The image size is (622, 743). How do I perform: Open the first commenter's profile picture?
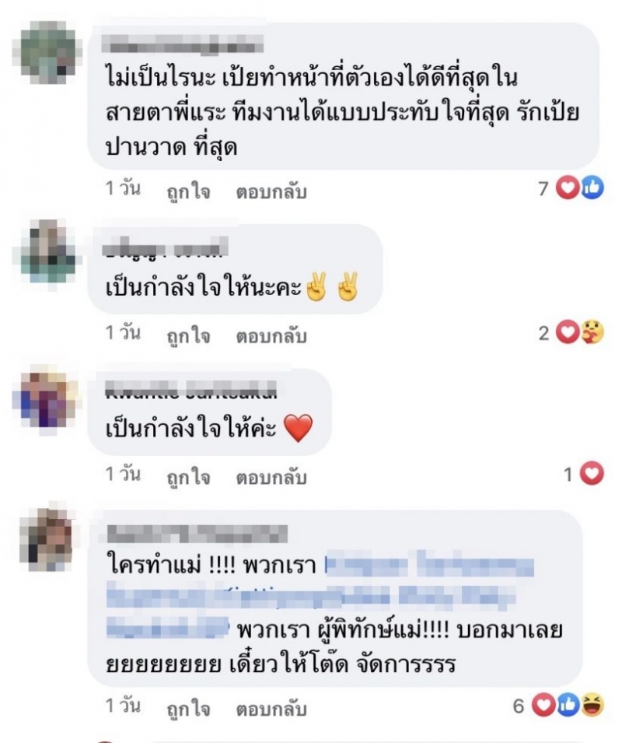[x=46, y=52]
